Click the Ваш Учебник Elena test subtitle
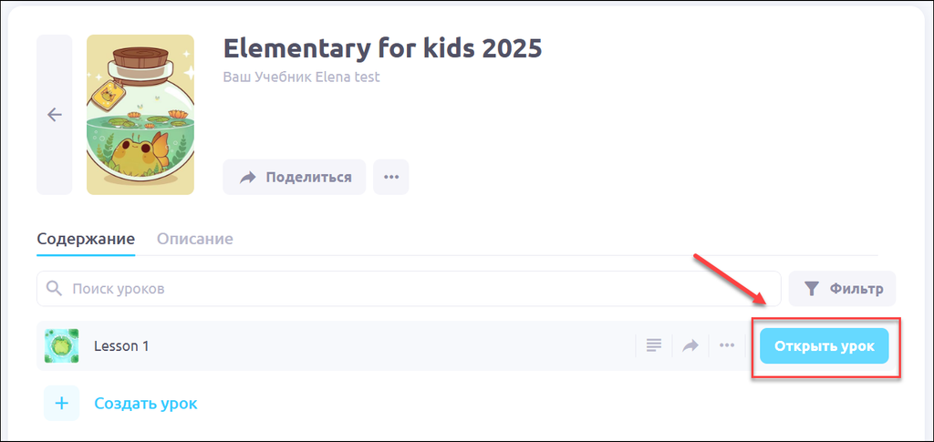Screen dimensions: 934x442 (301, 77)
